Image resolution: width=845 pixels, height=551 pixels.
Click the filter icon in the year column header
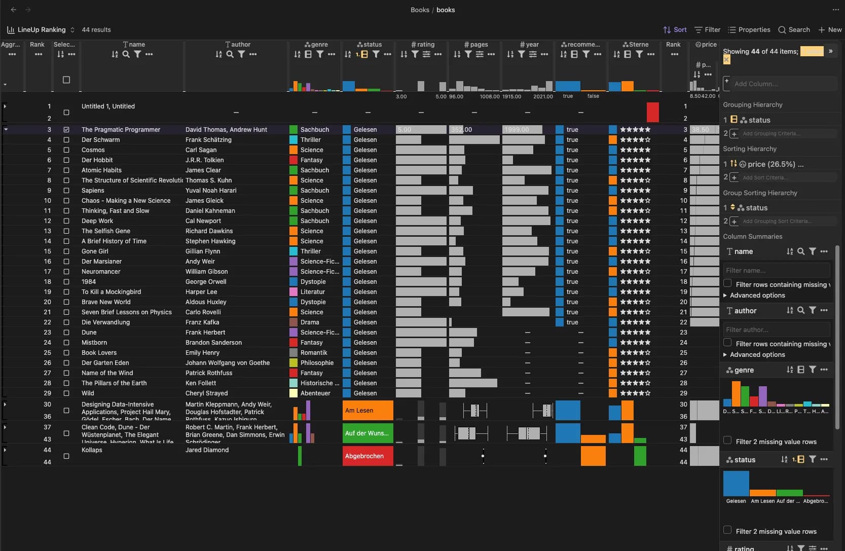521,54
